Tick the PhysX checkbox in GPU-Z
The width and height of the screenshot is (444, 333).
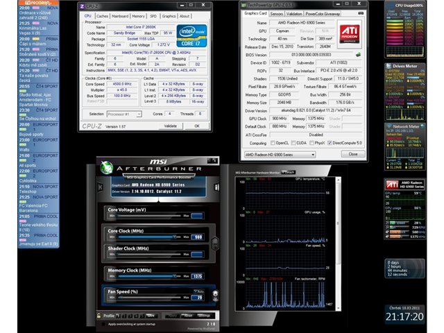point(311,143)
